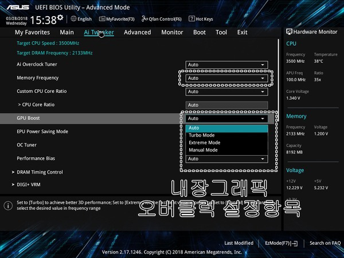Click the Memory section heading
Viewport: 344px width, 258px height.
coord(296,116)
